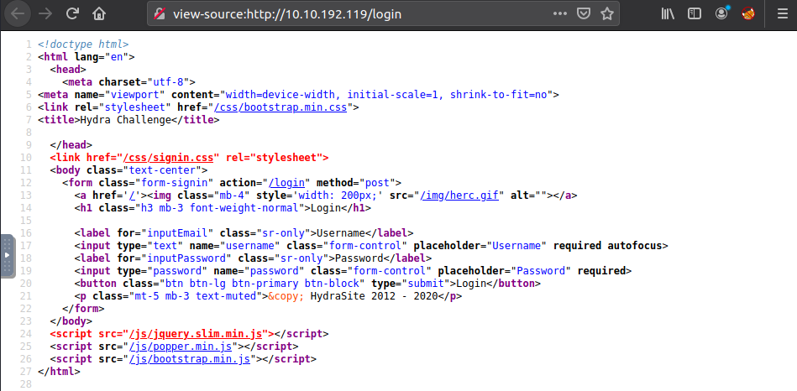Click the red extension icon in toolbar
Screen dimensions: 797x391
click(748, 13)
